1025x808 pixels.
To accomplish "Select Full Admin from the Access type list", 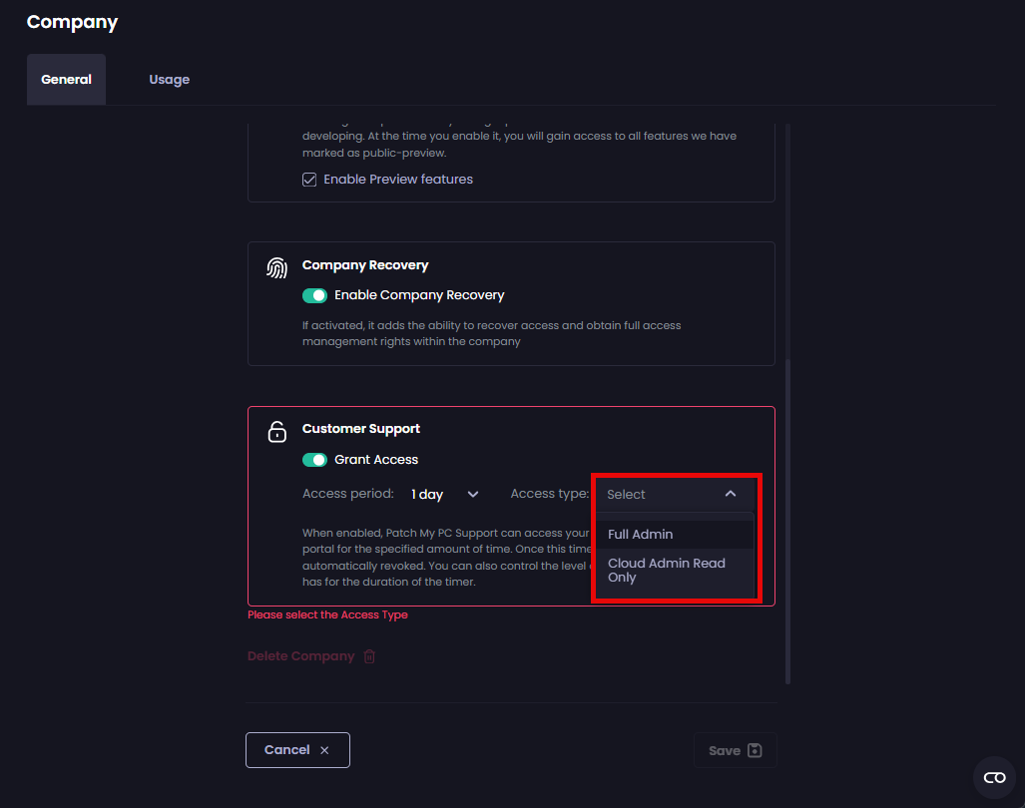I will 641,534.
